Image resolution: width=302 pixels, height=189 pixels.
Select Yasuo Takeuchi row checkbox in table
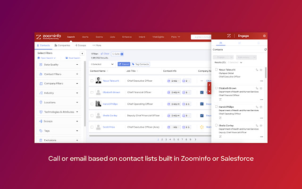pyautogui.click(x=92, y=81)
